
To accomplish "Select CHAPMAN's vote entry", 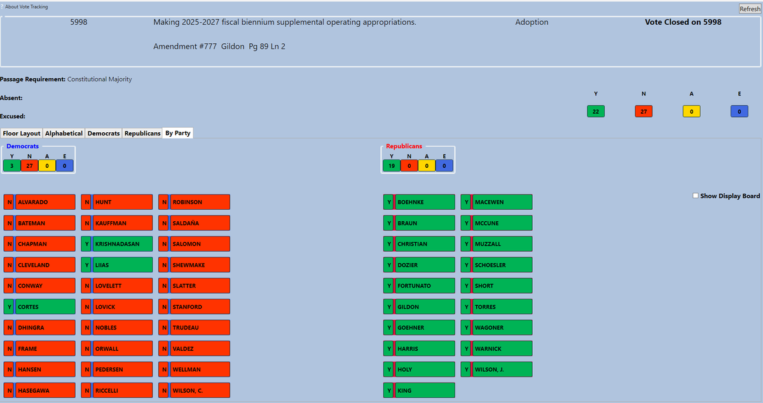I will (x=39, y=244).
